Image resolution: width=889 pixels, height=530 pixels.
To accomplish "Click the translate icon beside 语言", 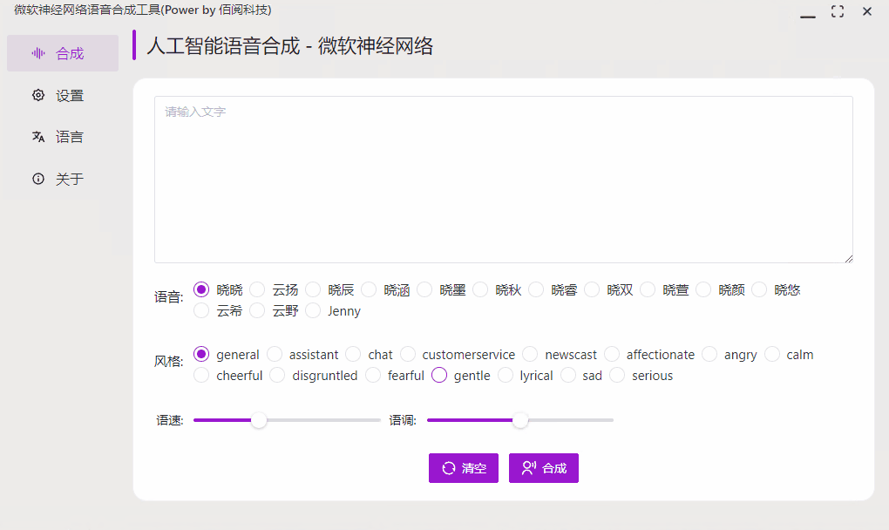I will (x=38, y=137).
